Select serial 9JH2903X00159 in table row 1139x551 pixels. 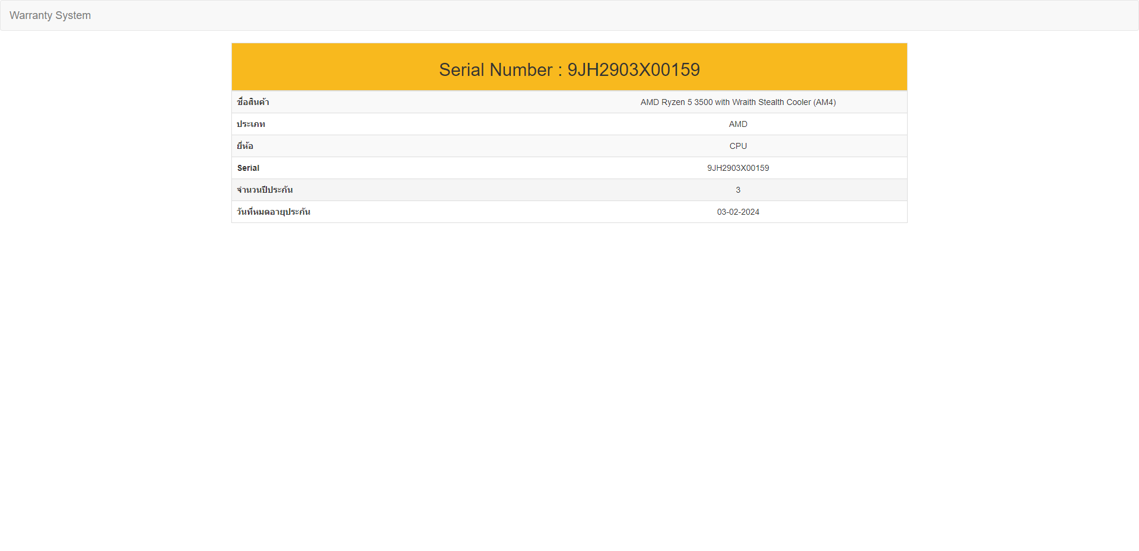click(738, 168)
